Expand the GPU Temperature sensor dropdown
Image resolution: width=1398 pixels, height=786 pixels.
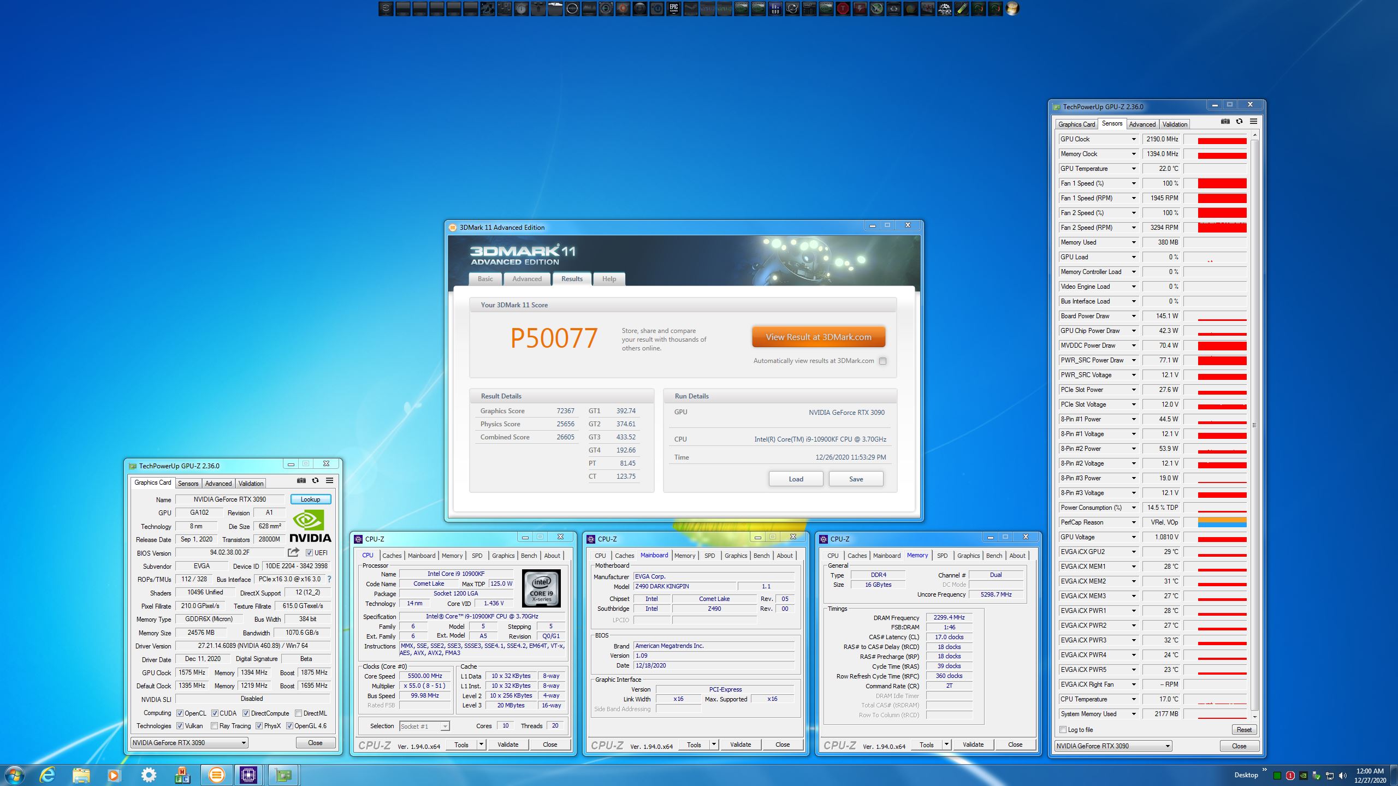pyautogui.click(x=1134, y=169)
